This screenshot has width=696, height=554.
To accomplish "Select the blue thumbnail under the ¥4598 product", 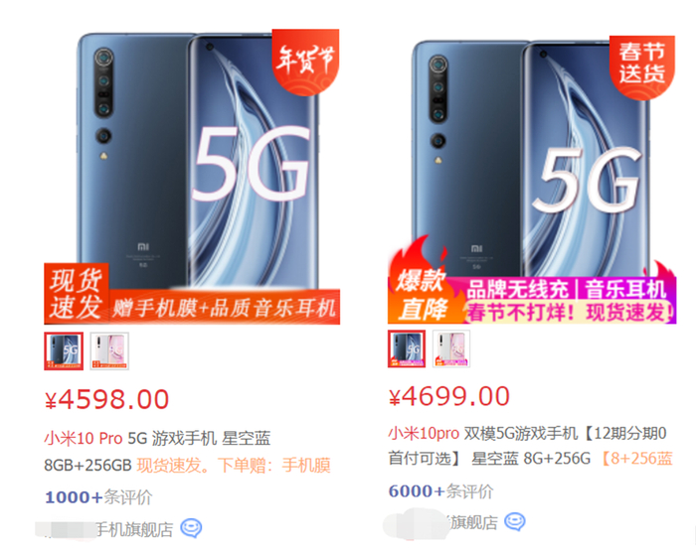I will click(64, 351).
